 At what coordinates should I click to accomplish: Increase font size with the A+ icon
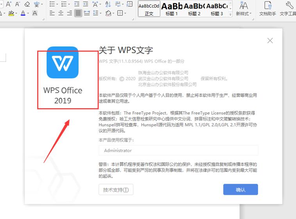(9, 4)
